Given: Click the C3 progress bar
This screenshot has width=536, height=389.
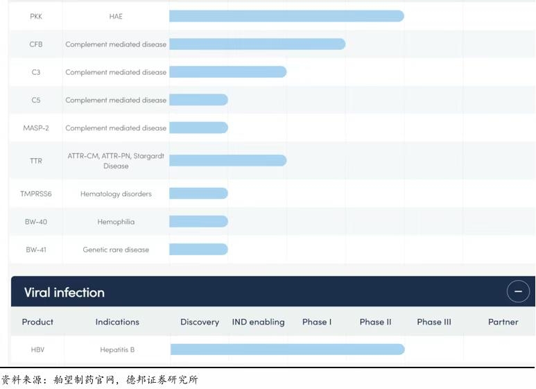Looking at the screenshot, I should [227, 72].
